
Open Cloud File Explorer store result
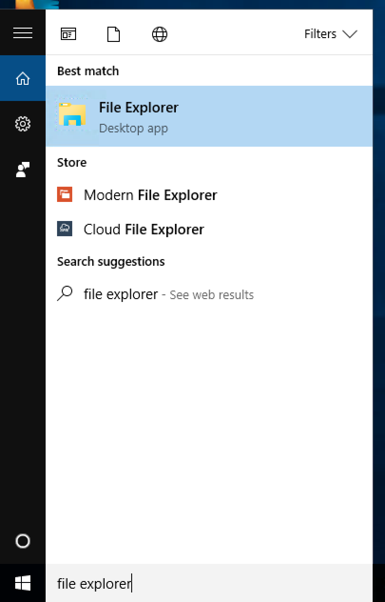click(x=209, y=229)
